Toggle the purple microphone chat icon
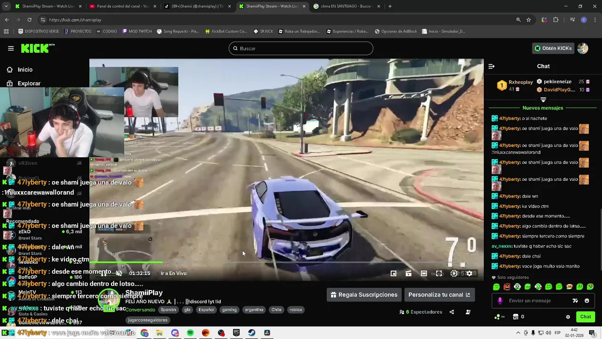 [x=499, y=301]
